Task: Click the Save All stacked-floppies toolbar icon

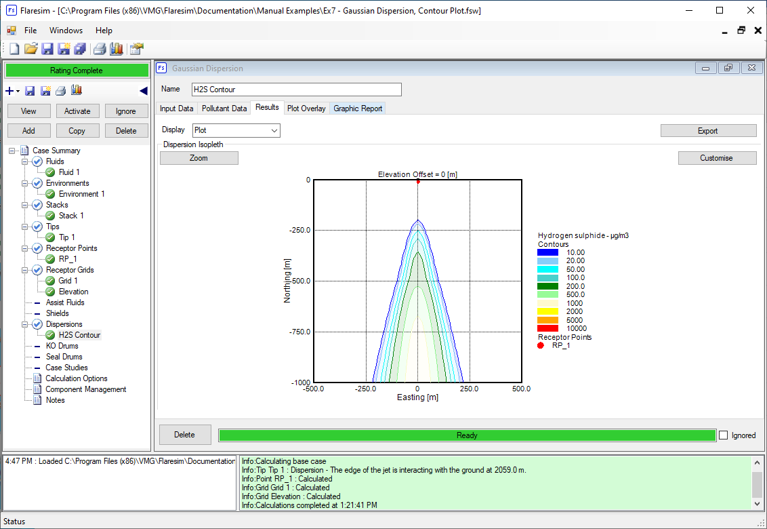Action: pyautogui.click(x=80, y=49)
